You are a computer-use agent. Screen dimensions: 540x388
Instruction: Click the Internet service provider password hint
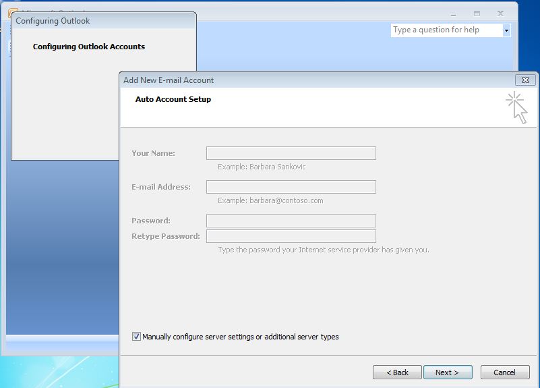pyautogui.click(x=324, y=250)
